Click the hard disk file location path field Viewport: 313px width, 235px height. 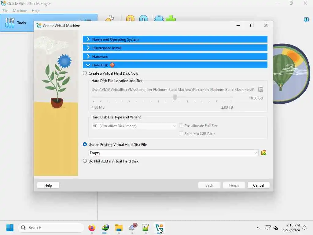coord(173,90)
